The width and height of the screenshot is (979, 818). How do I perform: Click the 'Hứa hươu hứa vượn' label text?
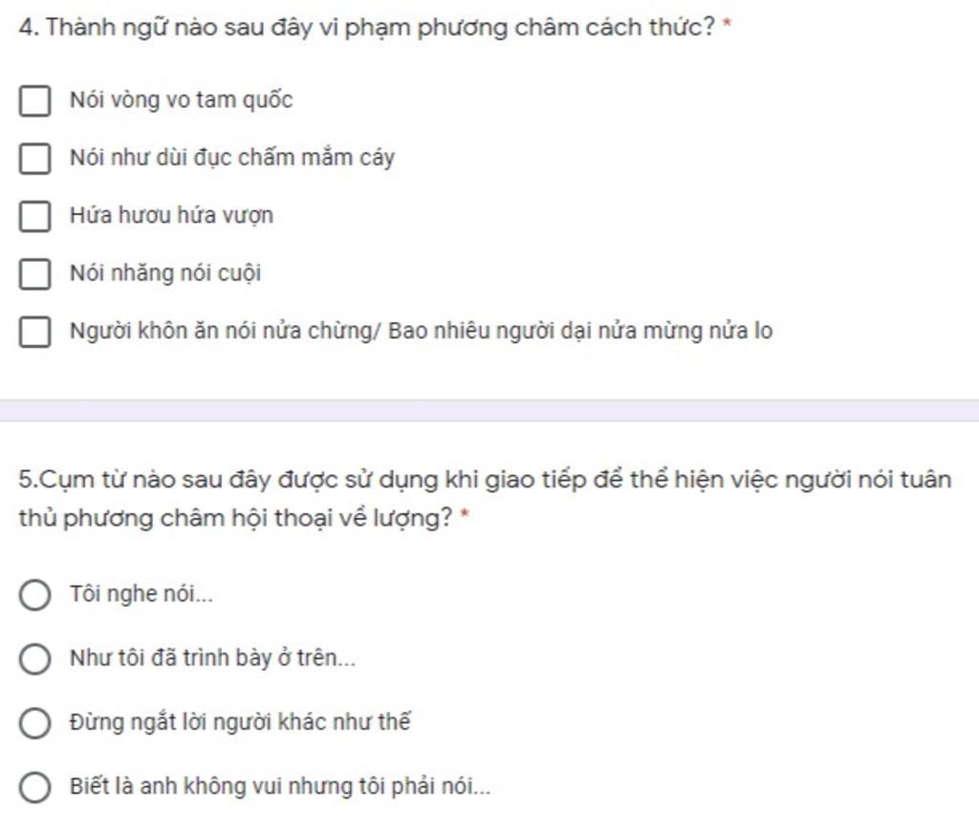coord(171,216)
